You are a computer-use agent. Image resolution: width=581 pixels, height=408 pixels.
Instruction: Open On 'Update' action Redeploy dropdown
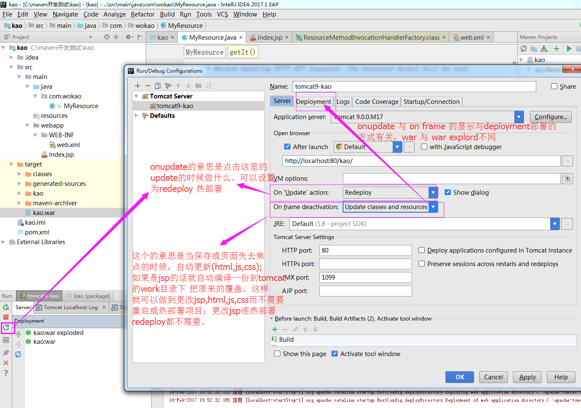click(x=433, y=193)
